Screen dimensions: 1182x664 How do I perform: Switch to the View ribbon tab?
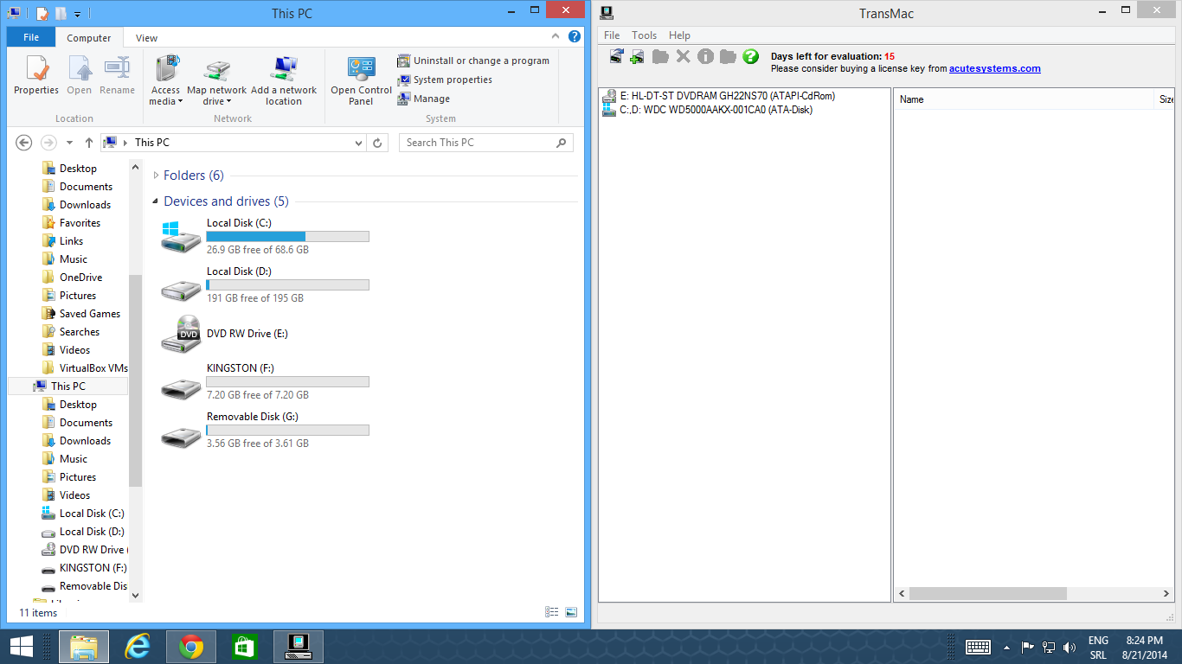click(147, 38)
